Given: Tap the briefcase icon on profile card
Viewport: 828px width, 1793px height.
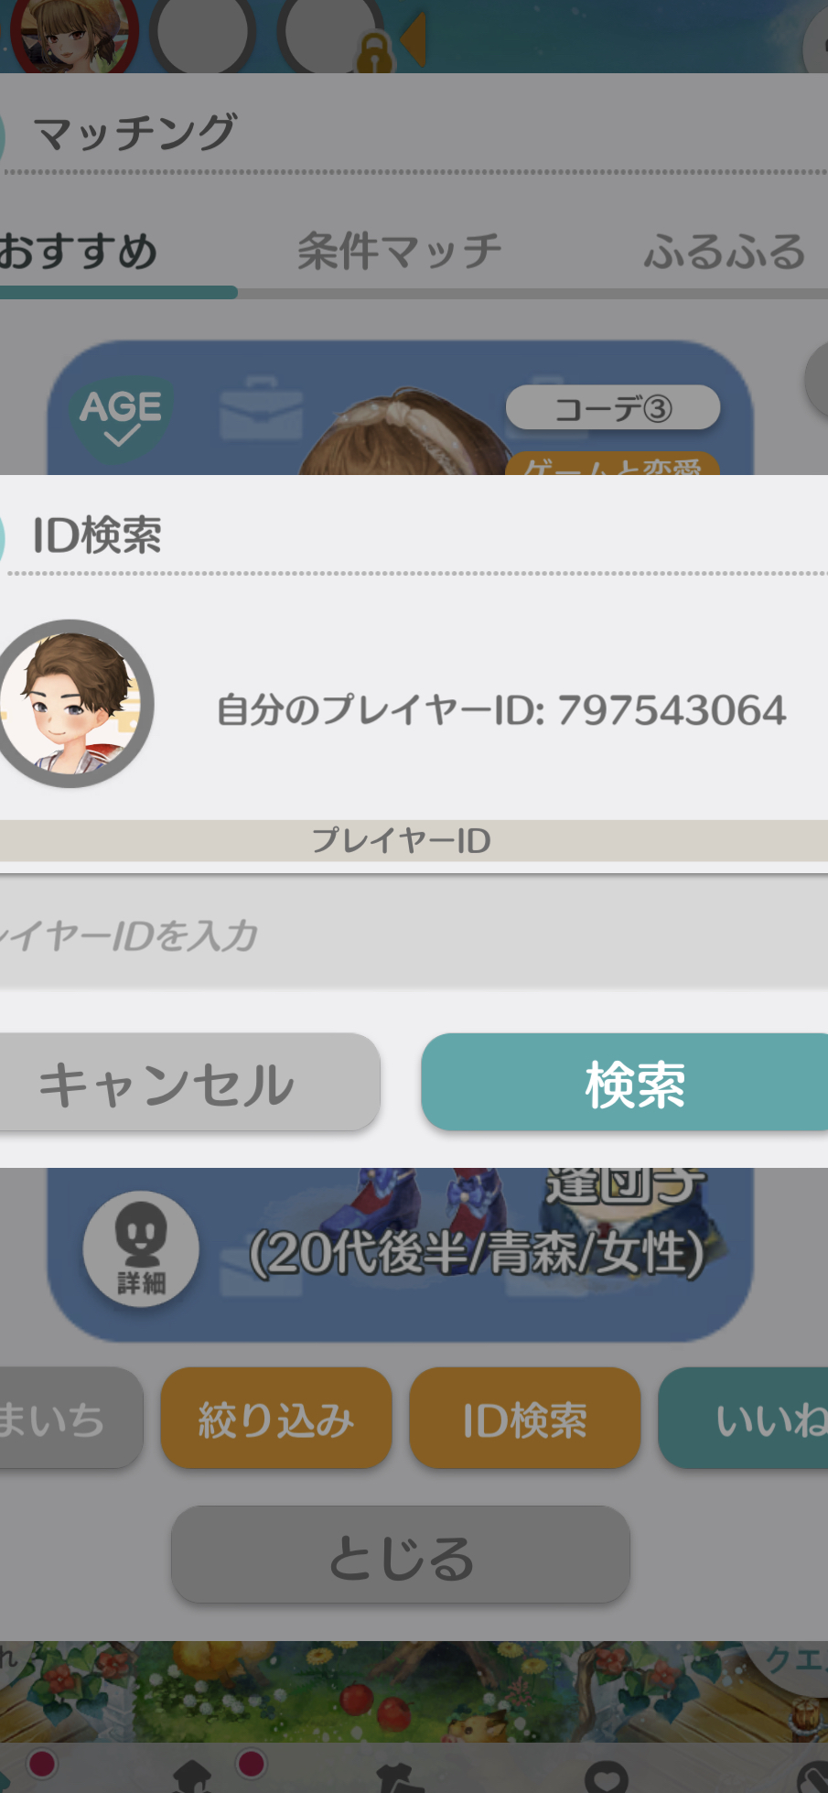Looking at the screenshot, I should (261, 409).
